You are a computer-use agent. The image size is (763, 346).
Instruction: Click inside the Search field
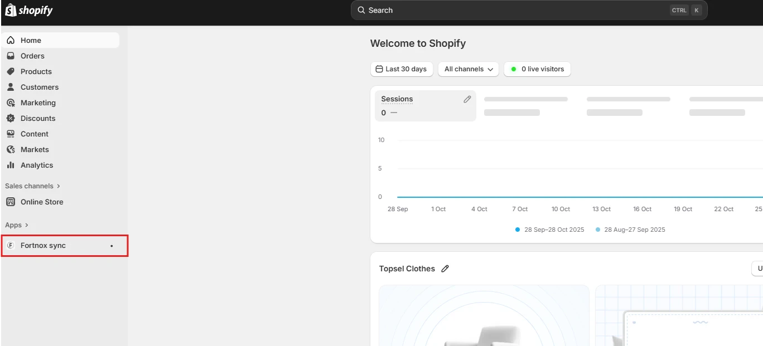529,10
